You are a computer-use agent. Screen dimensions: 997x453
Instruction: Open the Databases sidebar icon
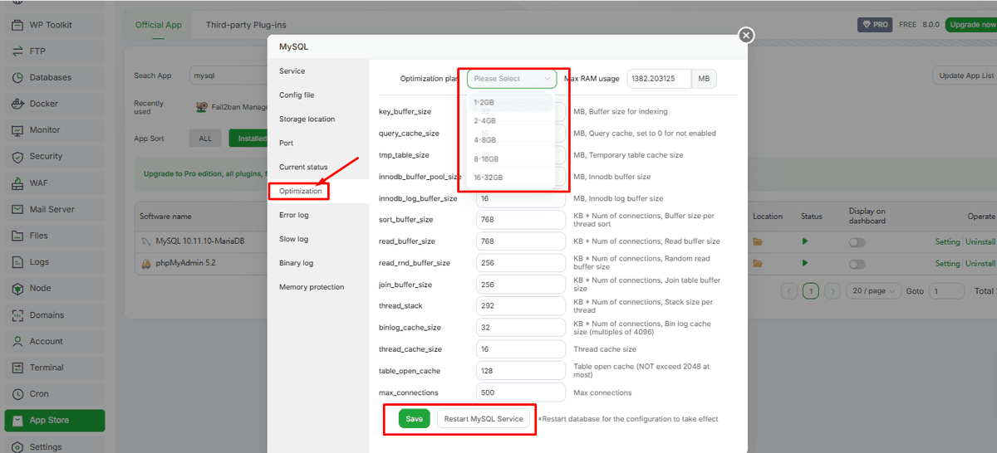[17, 77]
